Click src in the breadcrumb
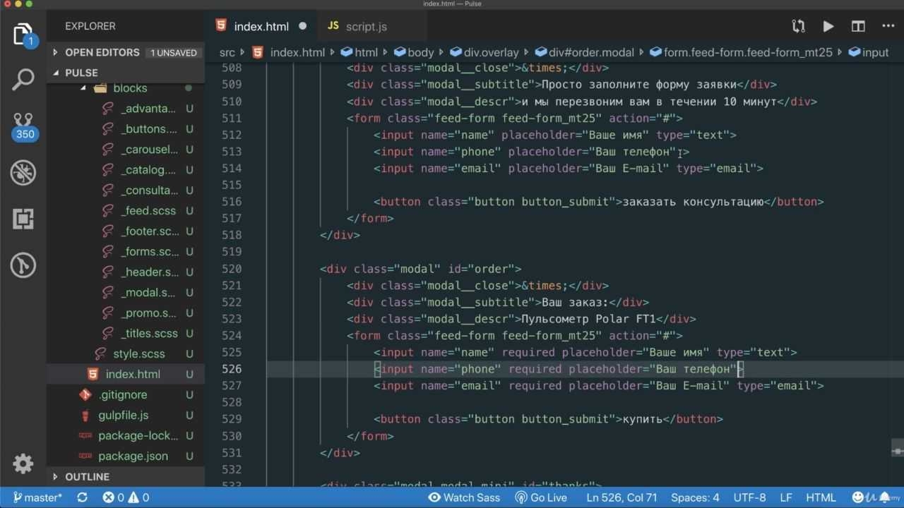 (227, 52)
